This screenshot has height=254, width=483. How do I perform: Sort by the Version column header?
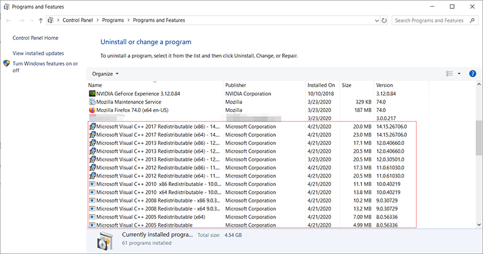pos(401,85)
